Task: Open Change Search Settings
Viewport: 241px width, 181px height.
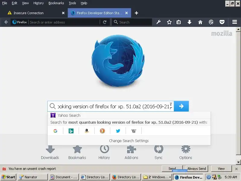Action: pyautogui.click(x=129, y=141)
